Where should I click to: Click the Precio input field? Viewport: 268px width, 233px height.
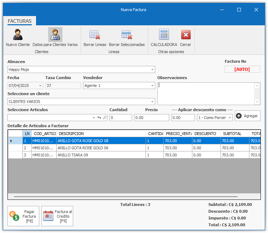click(x=152, y=118)
